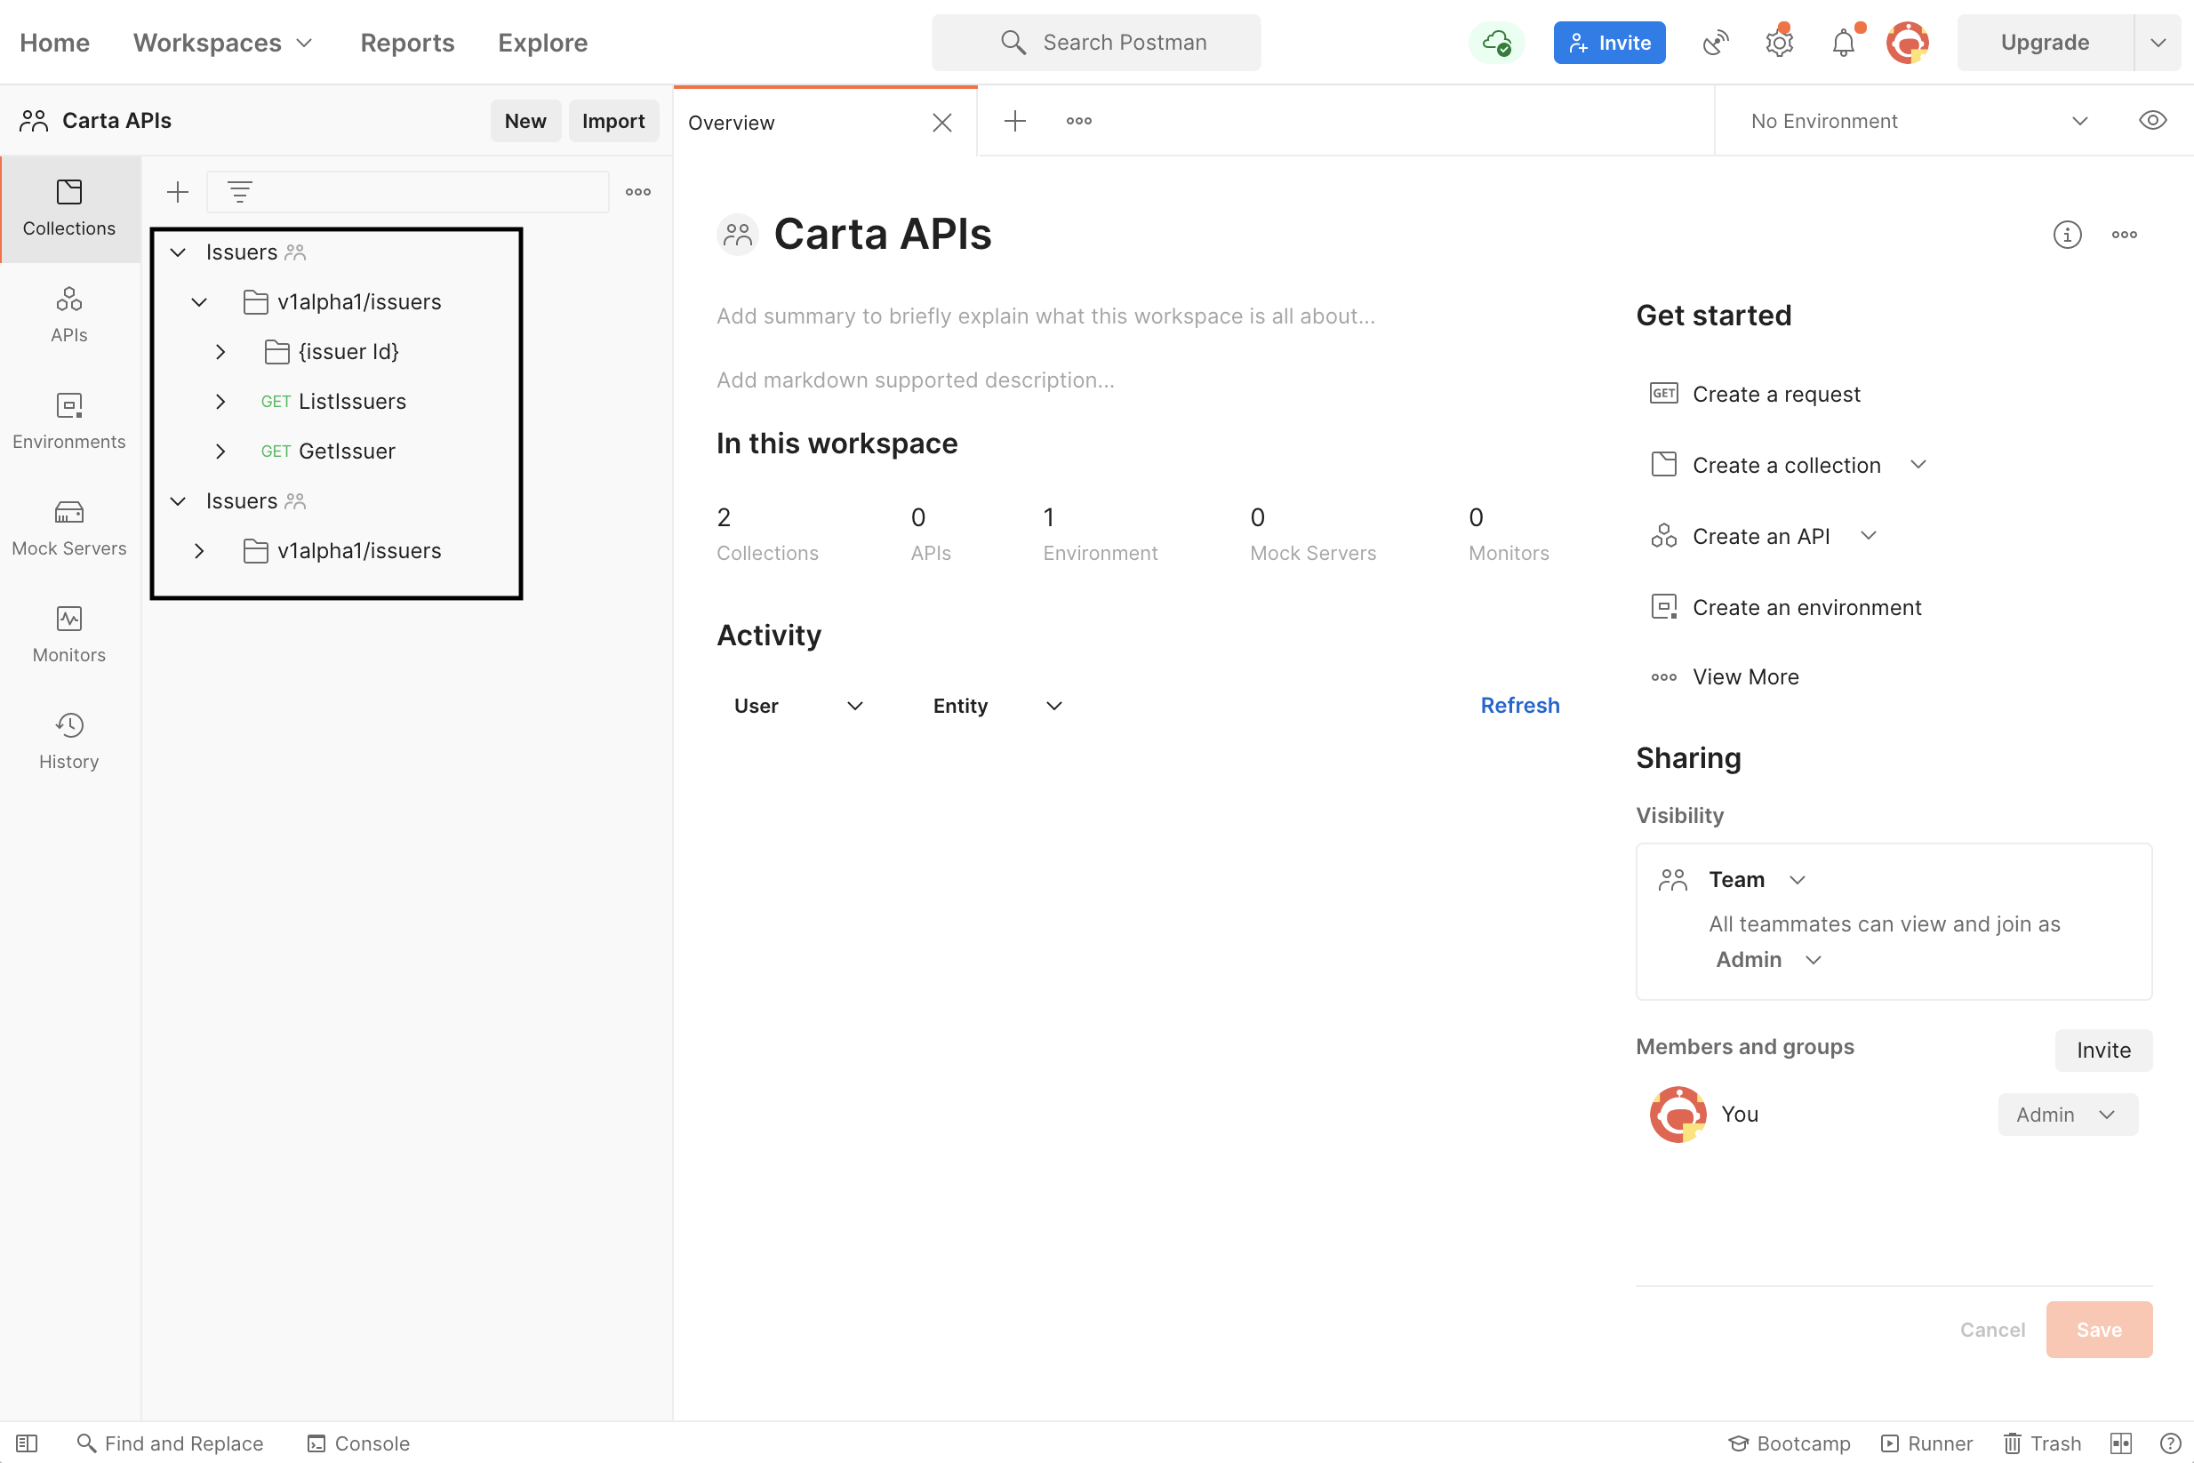Toggle the two-pane layout icon
Screen dimensions: 2194x1463
(x=2120, y=1443)
